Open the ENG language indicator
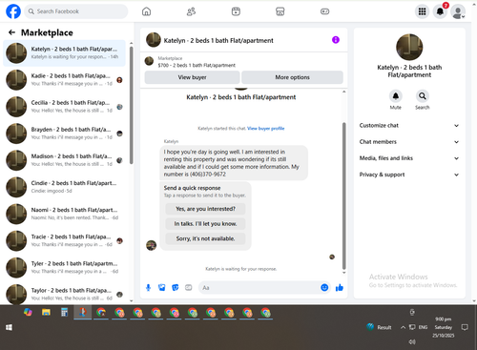 tap(423, 327)
